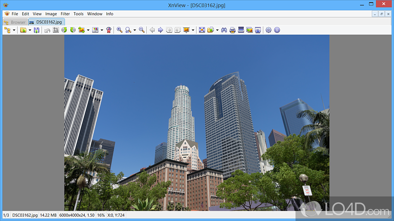Select the DSC03162.jpg tab

click(46, 22)
